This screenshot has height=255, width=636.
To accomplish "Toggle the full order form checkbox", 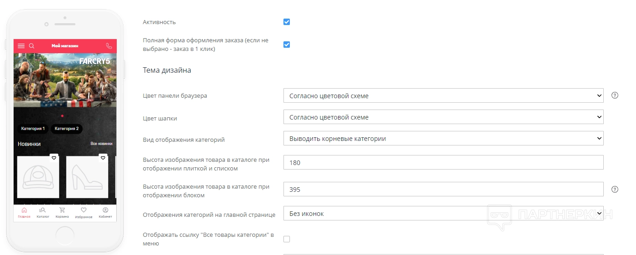I will (287, 45).
